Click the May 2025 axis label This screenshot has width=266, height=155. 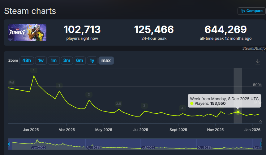click(x=104, y=130)
